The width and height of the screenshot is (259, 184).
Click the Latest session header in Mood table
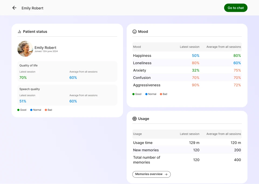click(189, 47)
